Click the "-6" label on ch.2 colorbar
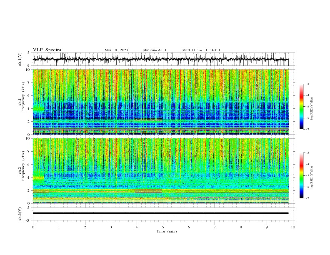The height and width of the screenshot is (255, 330). (x=307, y=187)
